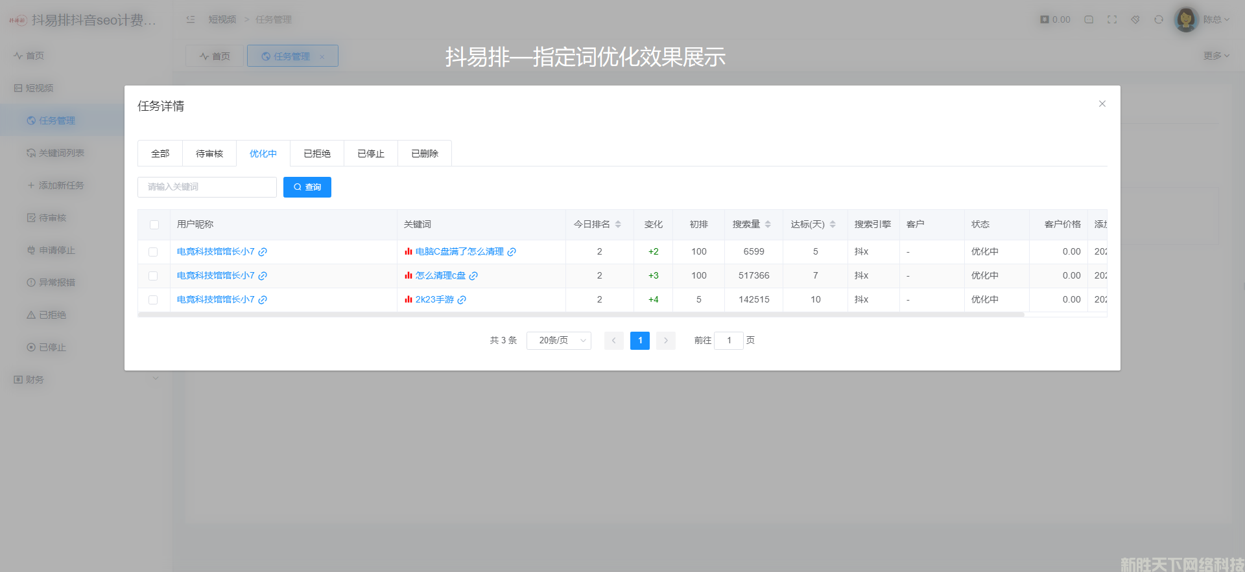The height and width of the screenshot is (572, 1245).
Task: Check the row for 电脑C盘满了怎么清理
Action: (x=153, y=252)
